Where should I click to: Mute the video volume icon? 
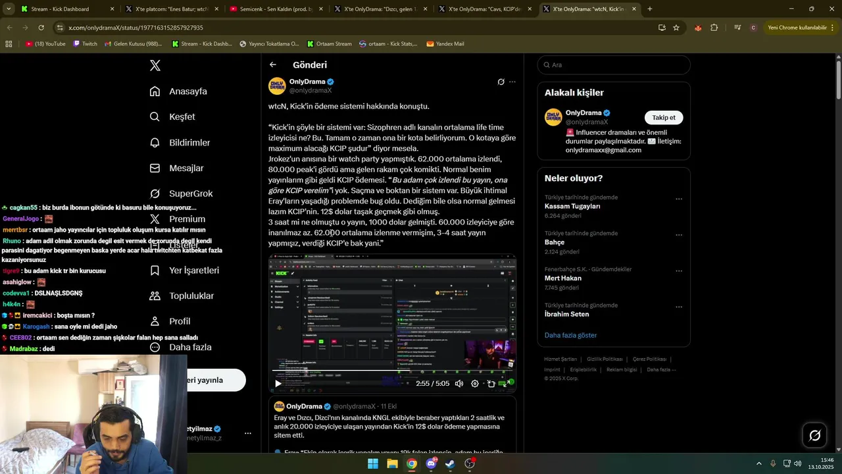[458, 383]
